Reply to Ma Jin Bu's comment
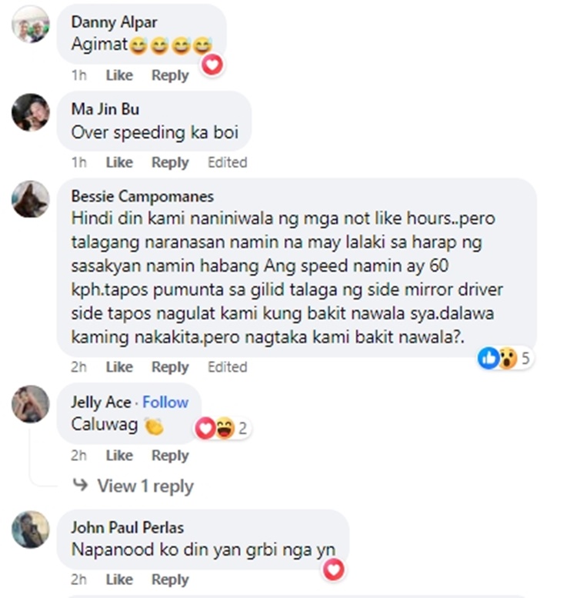 point(170,163)
